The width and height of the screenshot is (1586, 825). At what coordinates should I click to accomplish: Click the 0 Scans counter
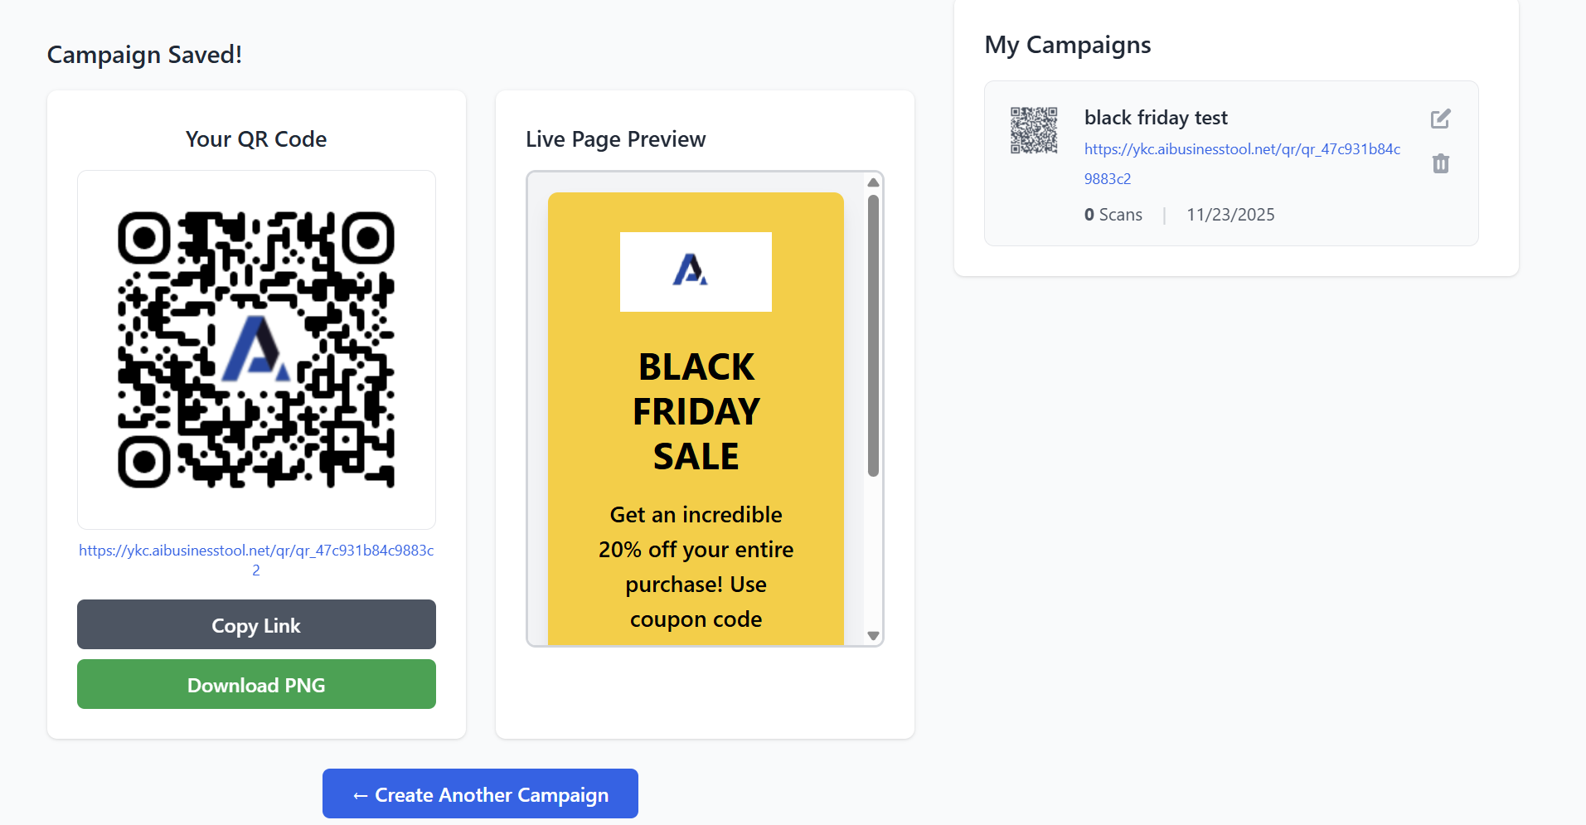(x=1113, y=215)
